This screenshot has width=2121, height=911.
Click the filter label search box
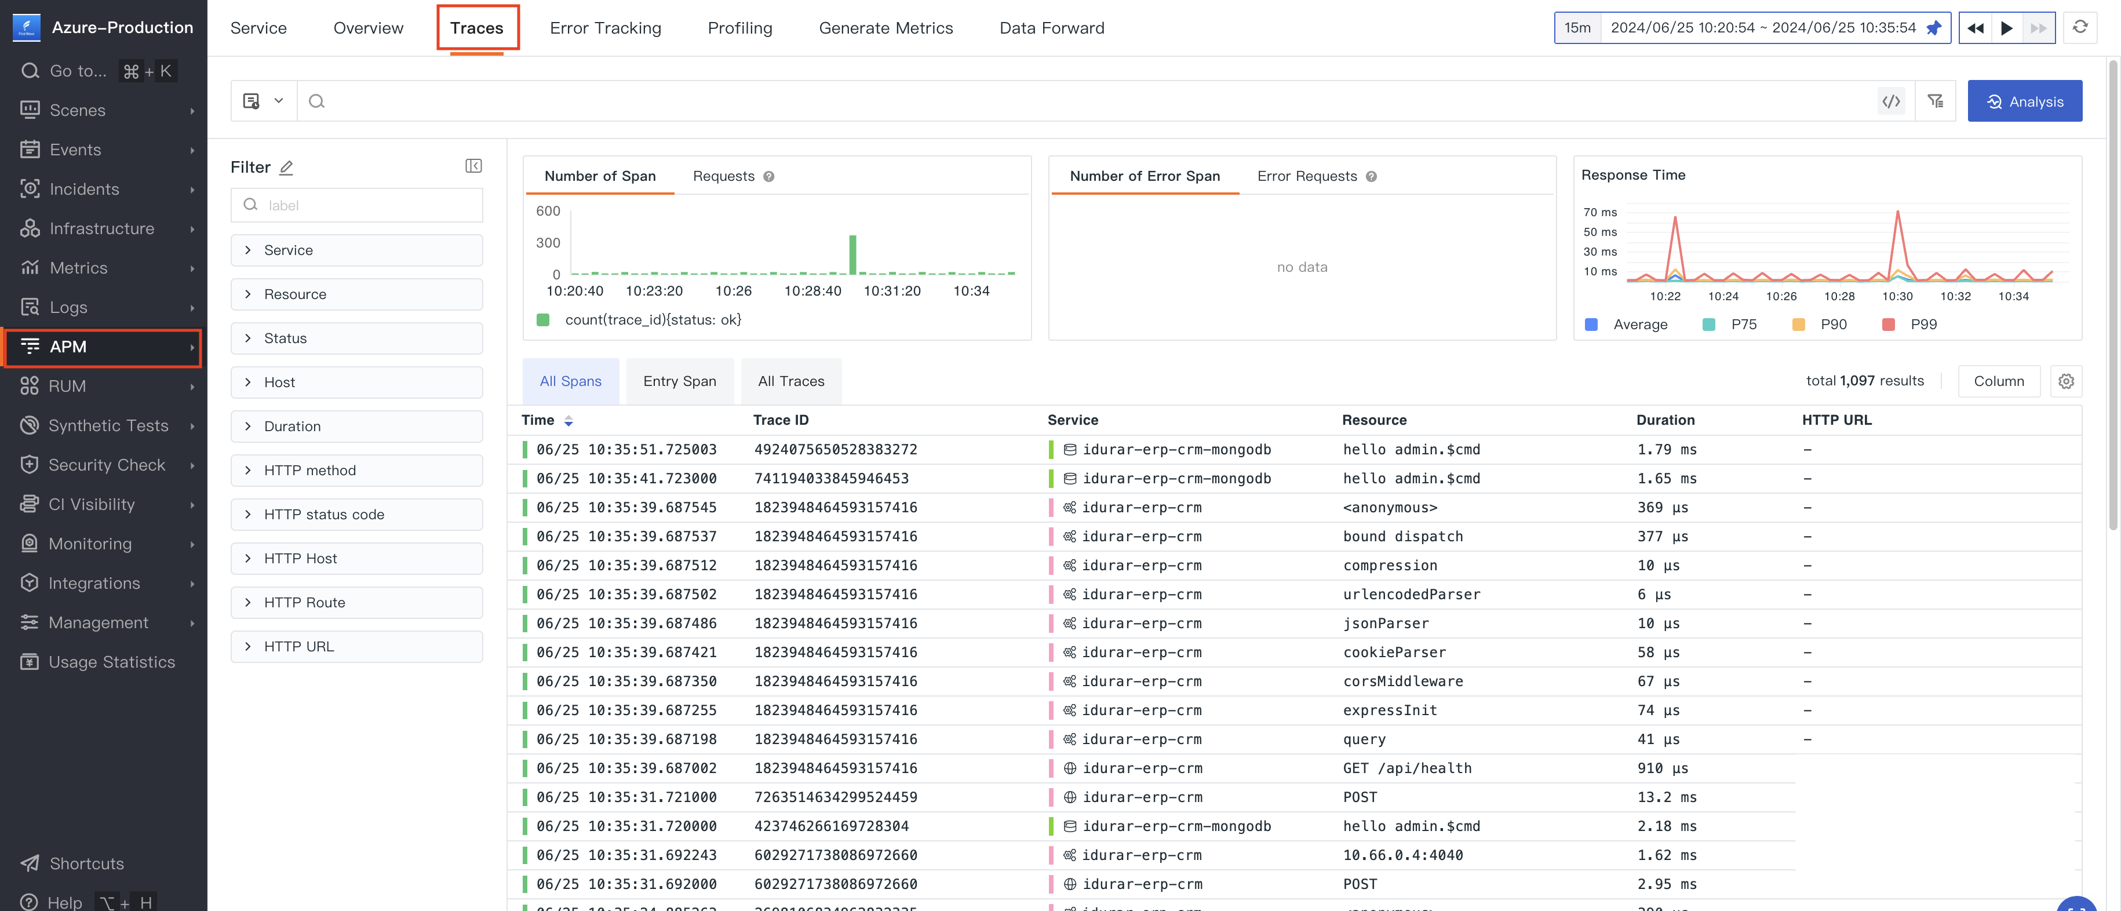pyautogui.click(x=356, y=205)
